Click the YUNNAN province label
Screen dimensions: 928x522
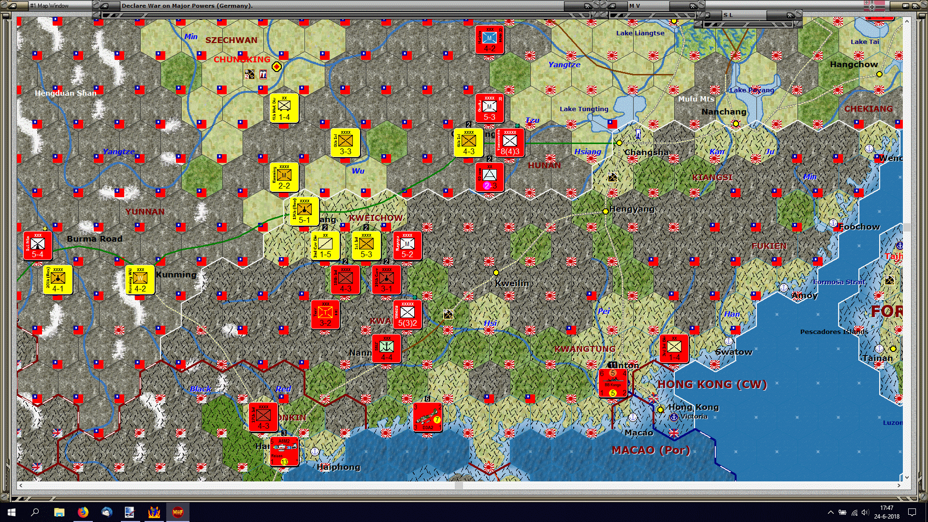pyautogui.click(x=145, y=212)
